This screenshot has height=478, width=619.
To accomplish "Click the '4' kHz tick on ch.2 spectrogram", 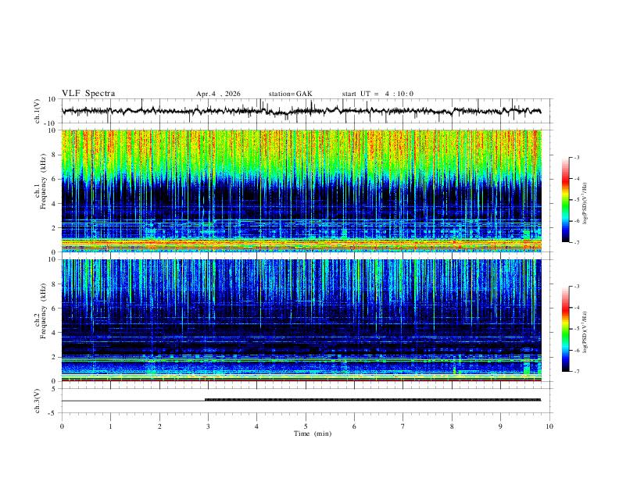I will pos(54,333).
